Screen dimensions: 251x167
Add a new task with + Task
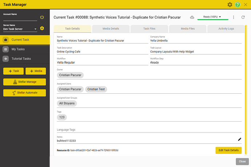[13, 71]
